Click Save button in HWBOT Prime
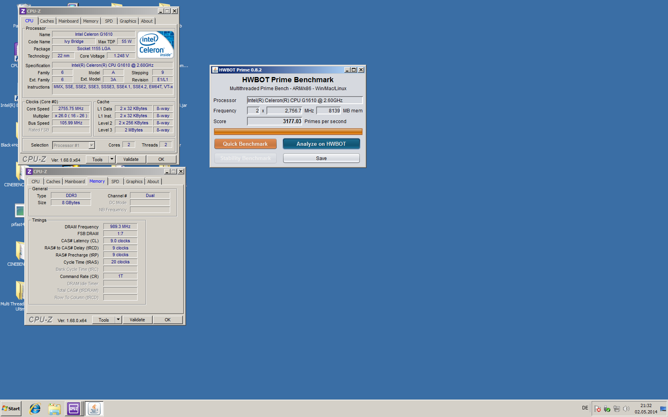This screenshot has height=417, width=668. click(x=321, y=158)
